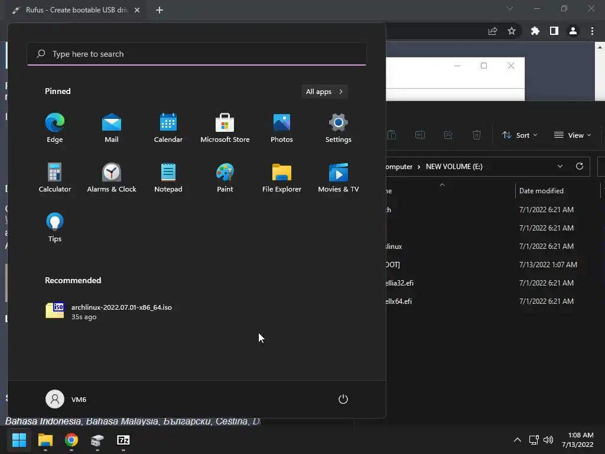Open Settings from the Start menu

pyautogui.click(x=339, y=128)
